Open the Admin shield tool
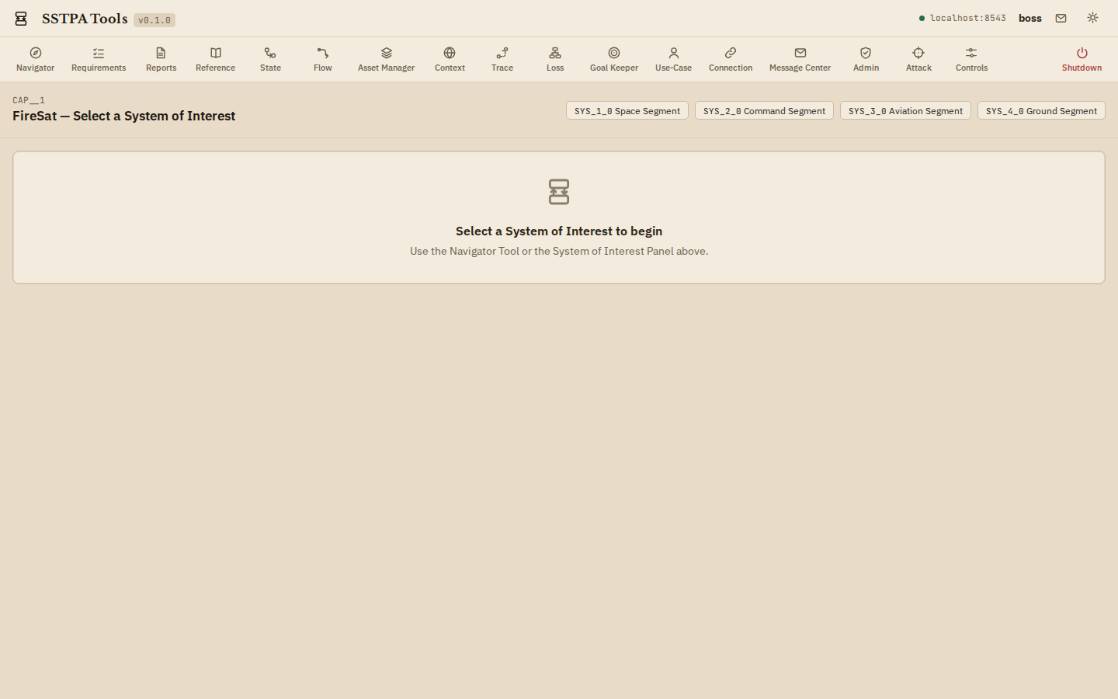The width and height of the screenshot is (1118, 699). [x=866, y=59]
